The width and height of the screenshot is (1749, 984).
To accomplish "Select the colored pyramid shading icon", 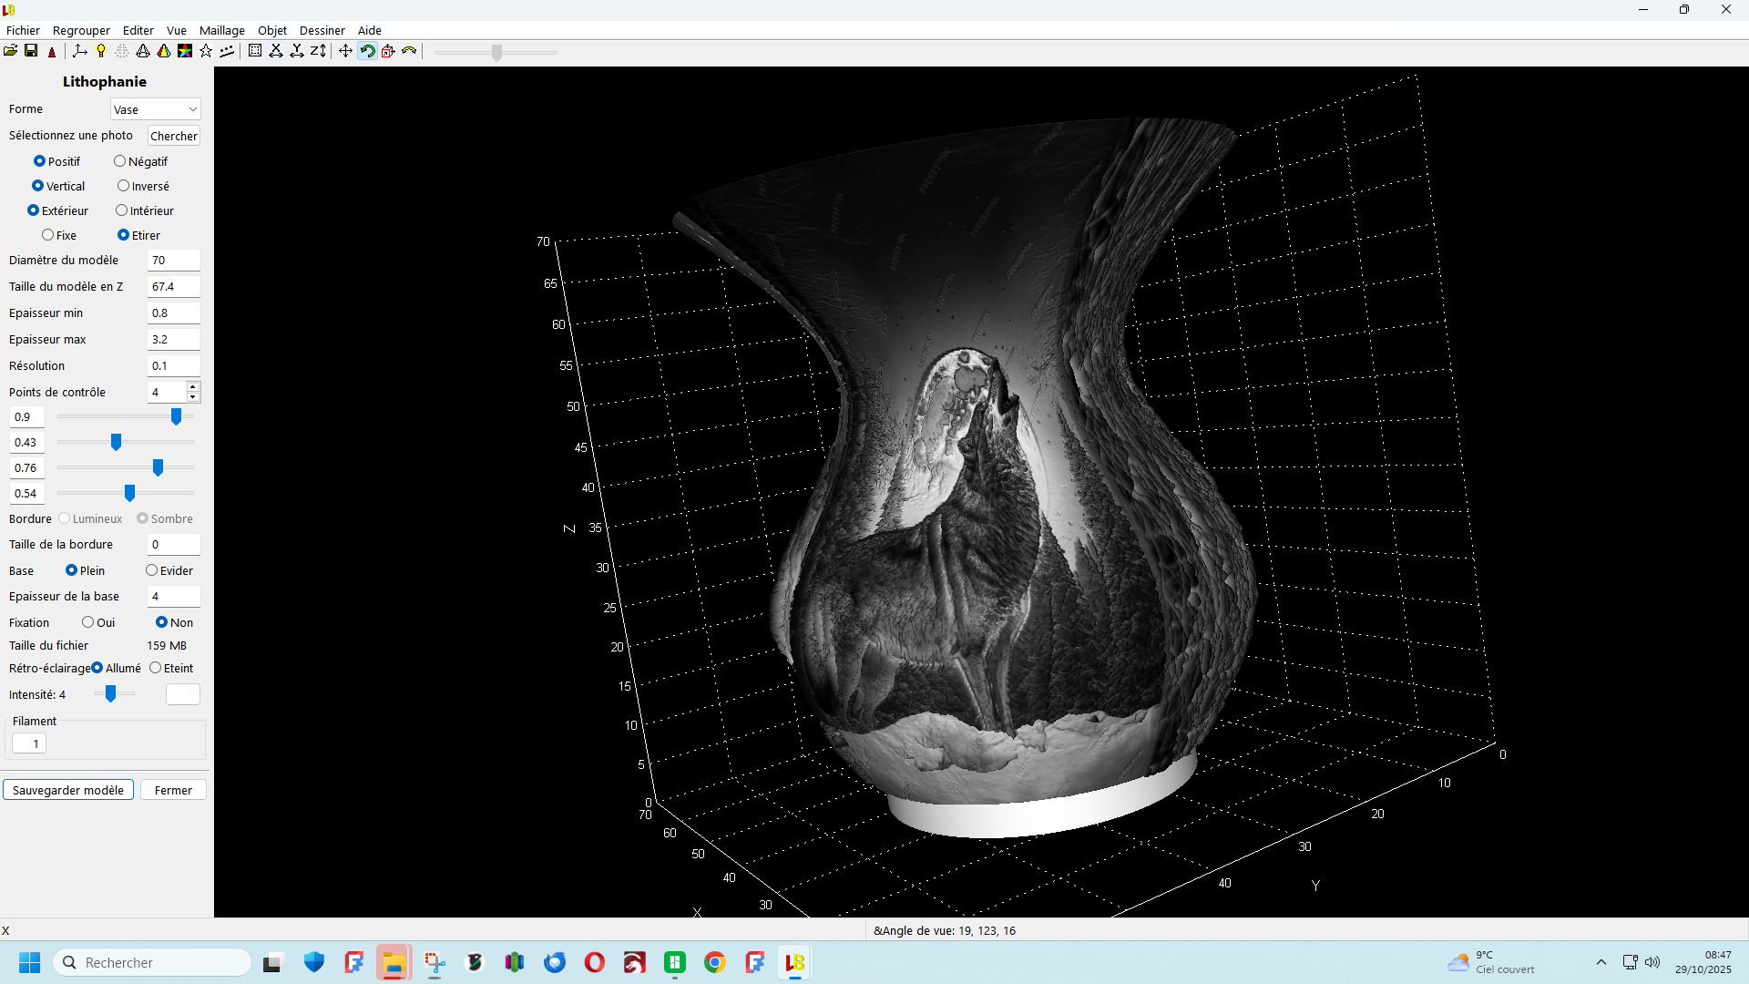I will (164, 51).
